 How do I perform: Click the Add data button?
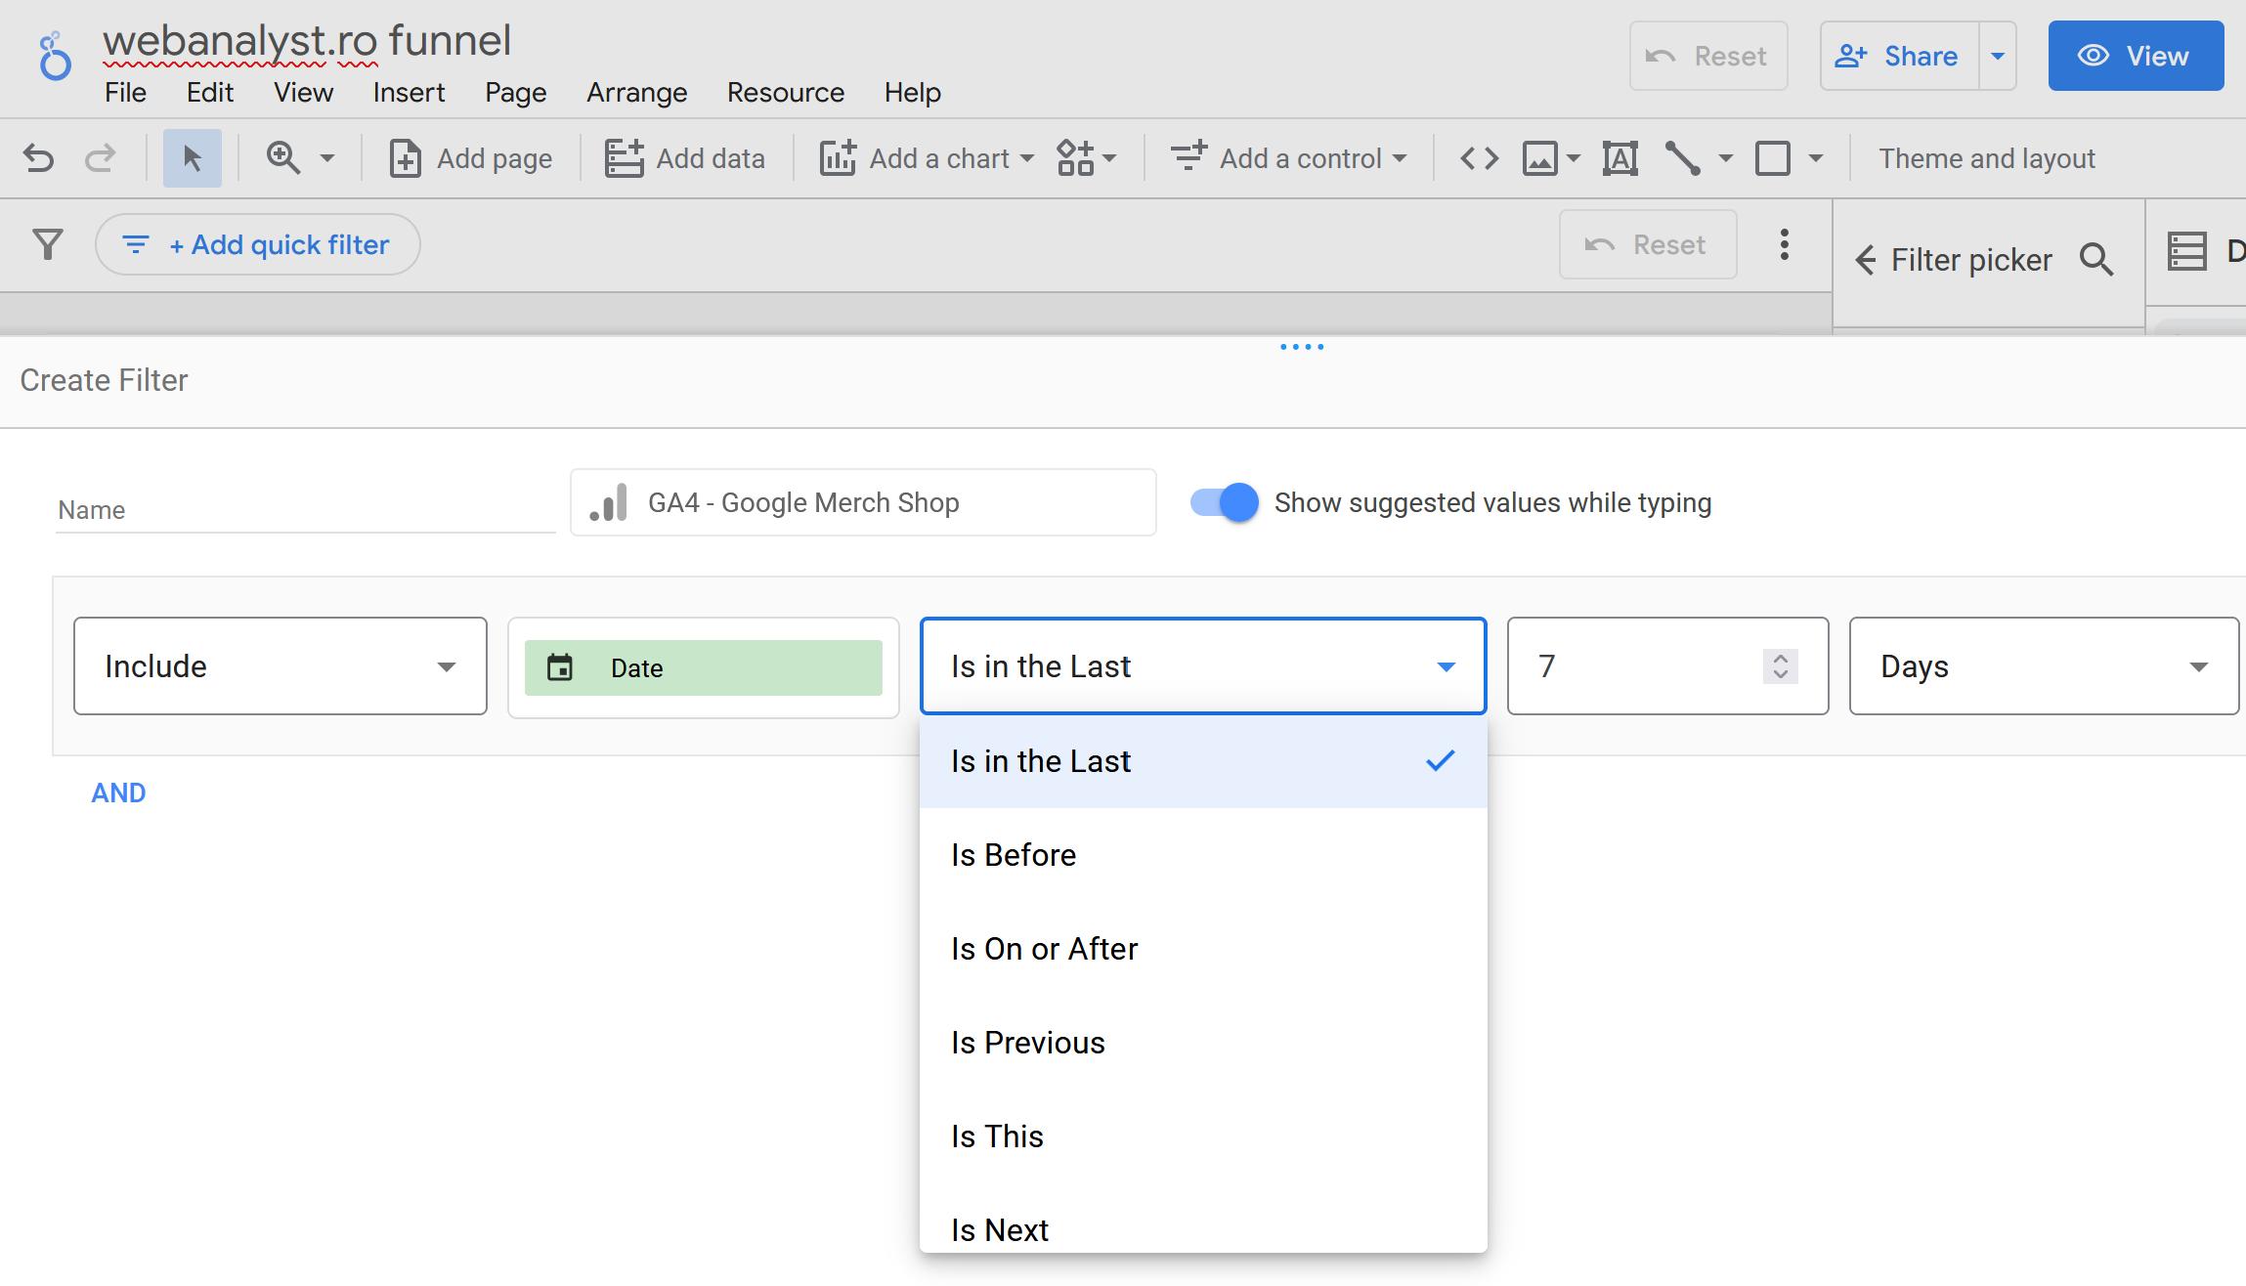(684, 158)
